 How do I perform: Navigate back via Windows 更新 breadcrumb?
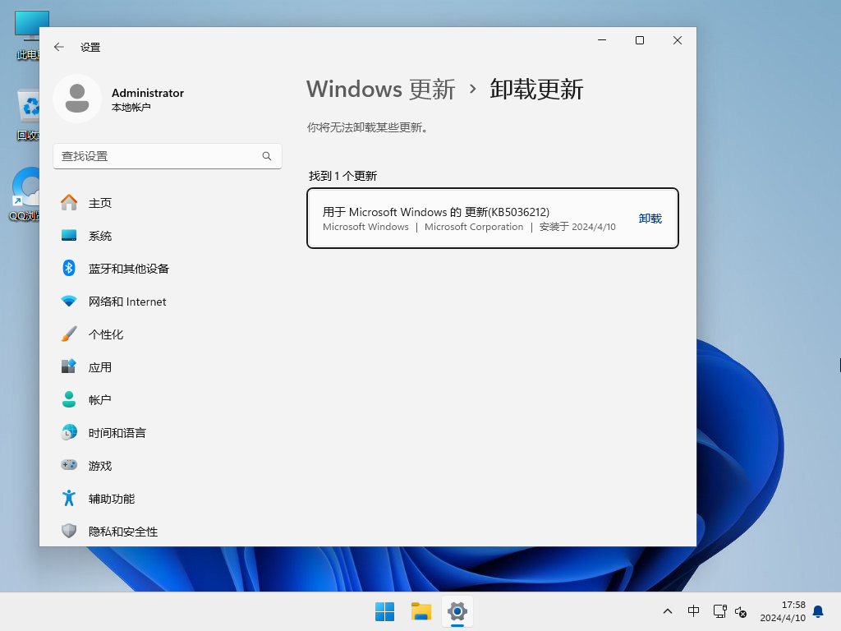click(x=380, y=90)
